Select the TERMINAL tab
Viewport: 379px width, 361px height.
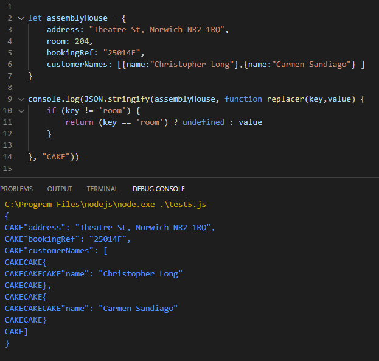(x=102, y=189)
